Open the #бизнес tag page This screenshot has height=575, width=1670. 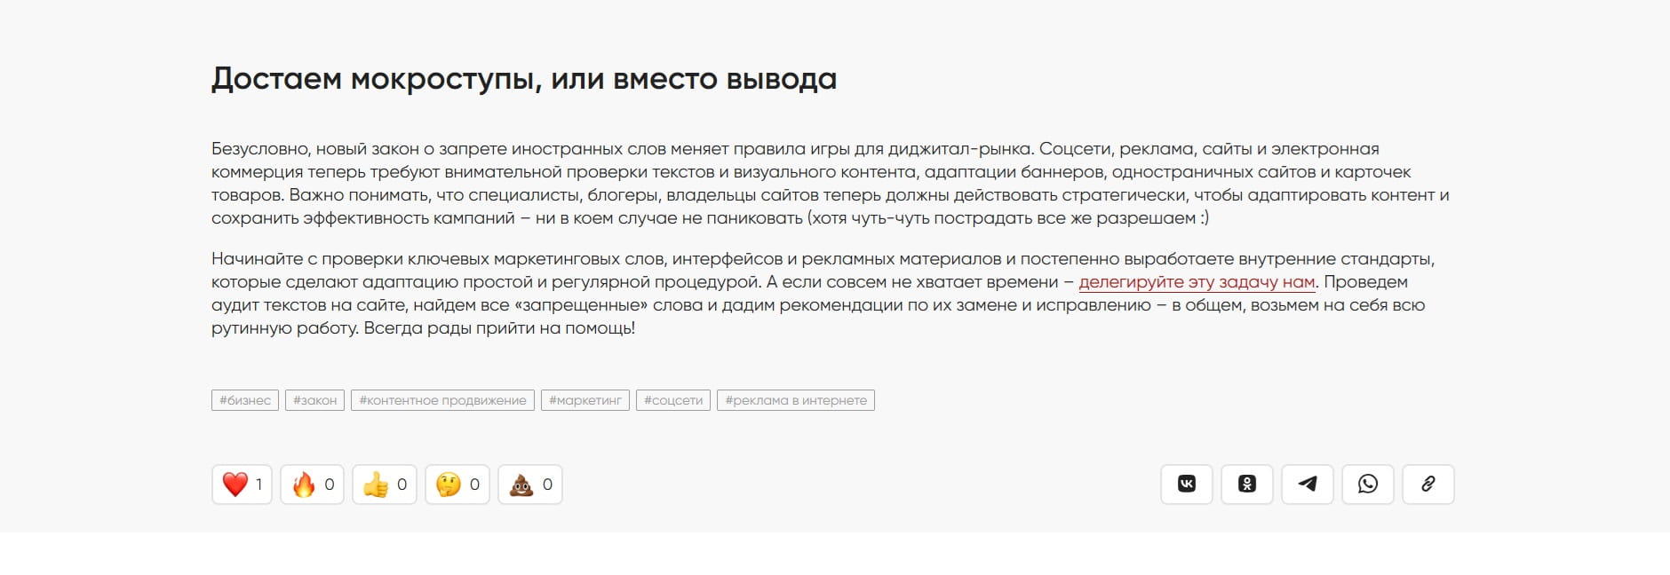(x=244, y=399)
